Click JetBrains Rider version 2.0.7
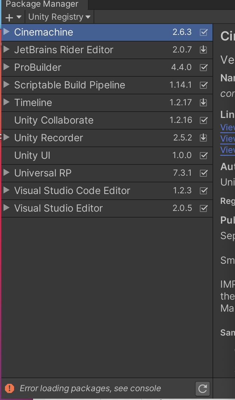Screen dimensions: 235x400 point(182,50)
